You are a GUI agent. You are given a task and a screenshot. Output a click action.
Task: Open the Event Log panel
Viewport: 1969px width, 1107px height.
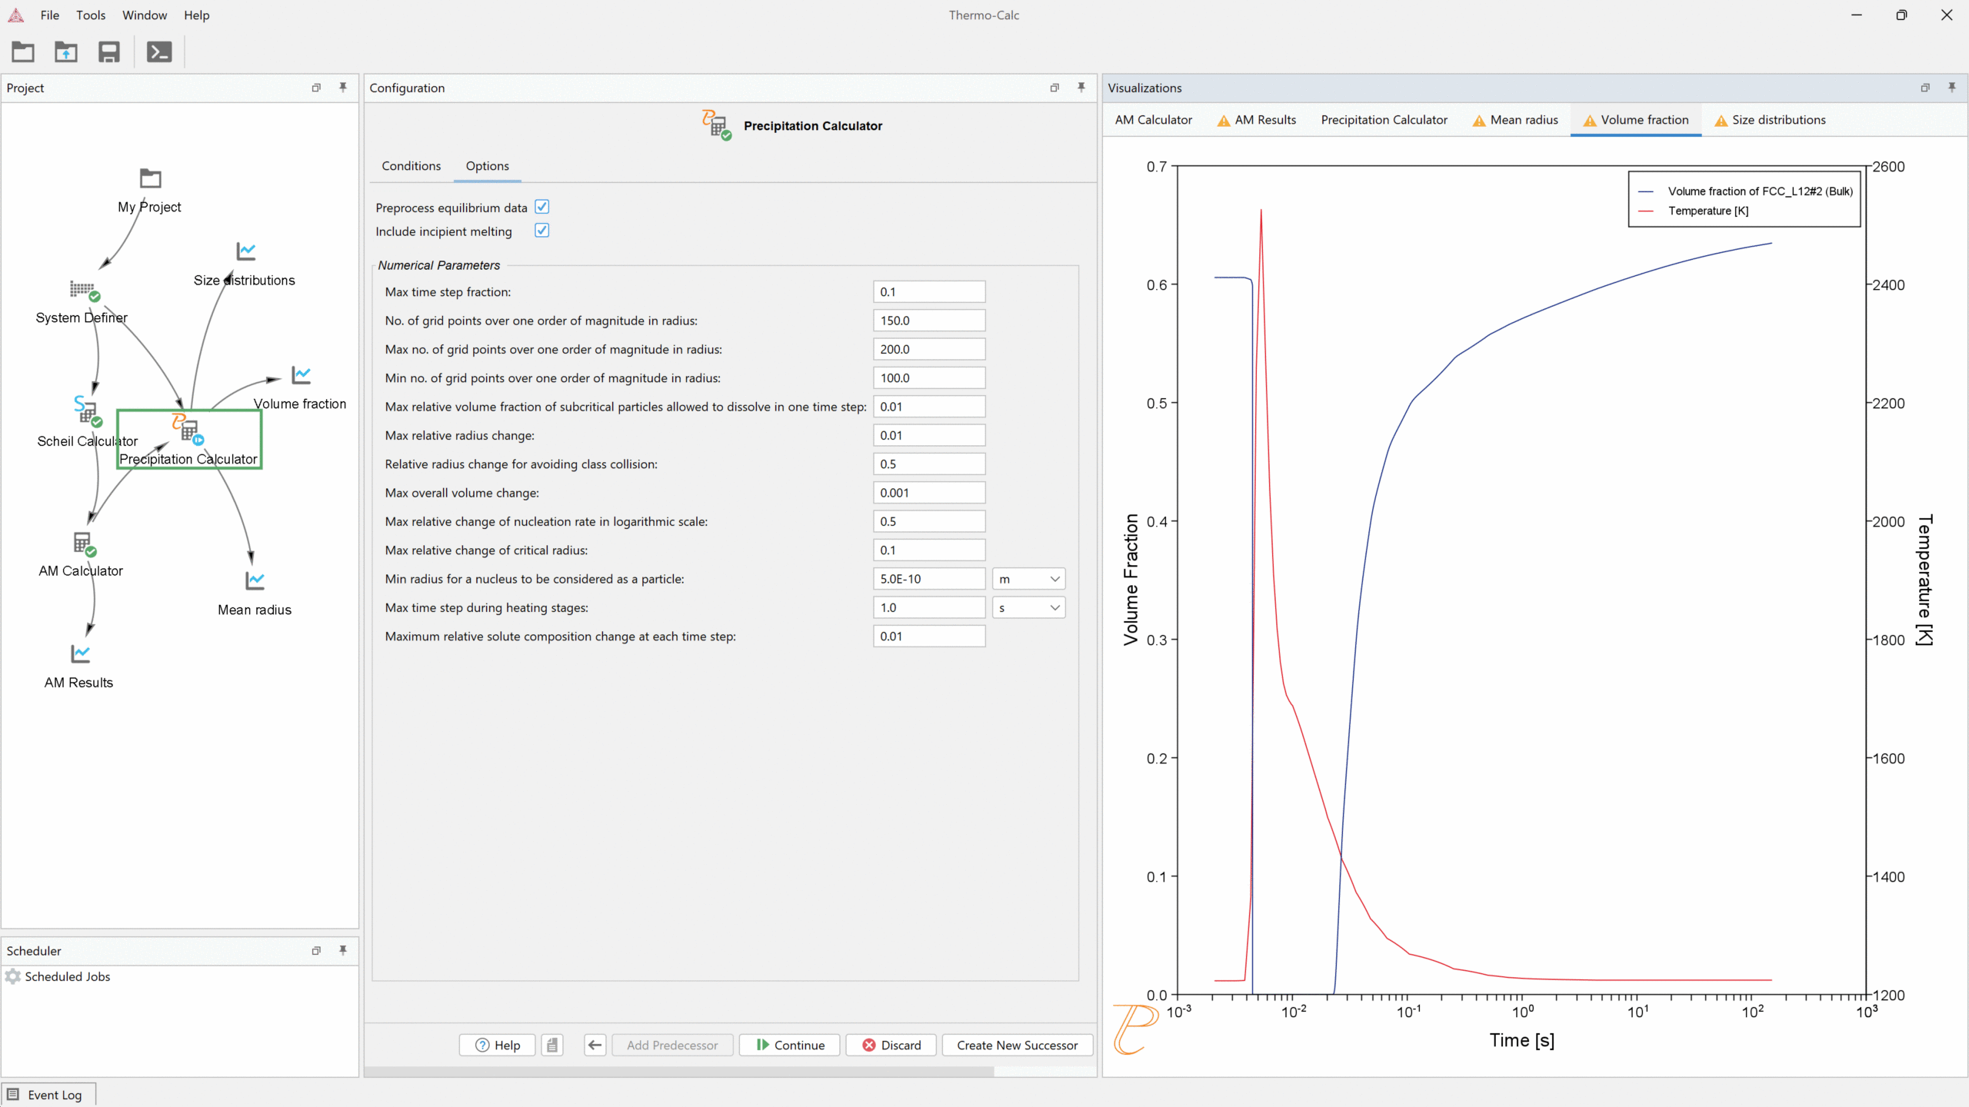(x=48, y=1095)
